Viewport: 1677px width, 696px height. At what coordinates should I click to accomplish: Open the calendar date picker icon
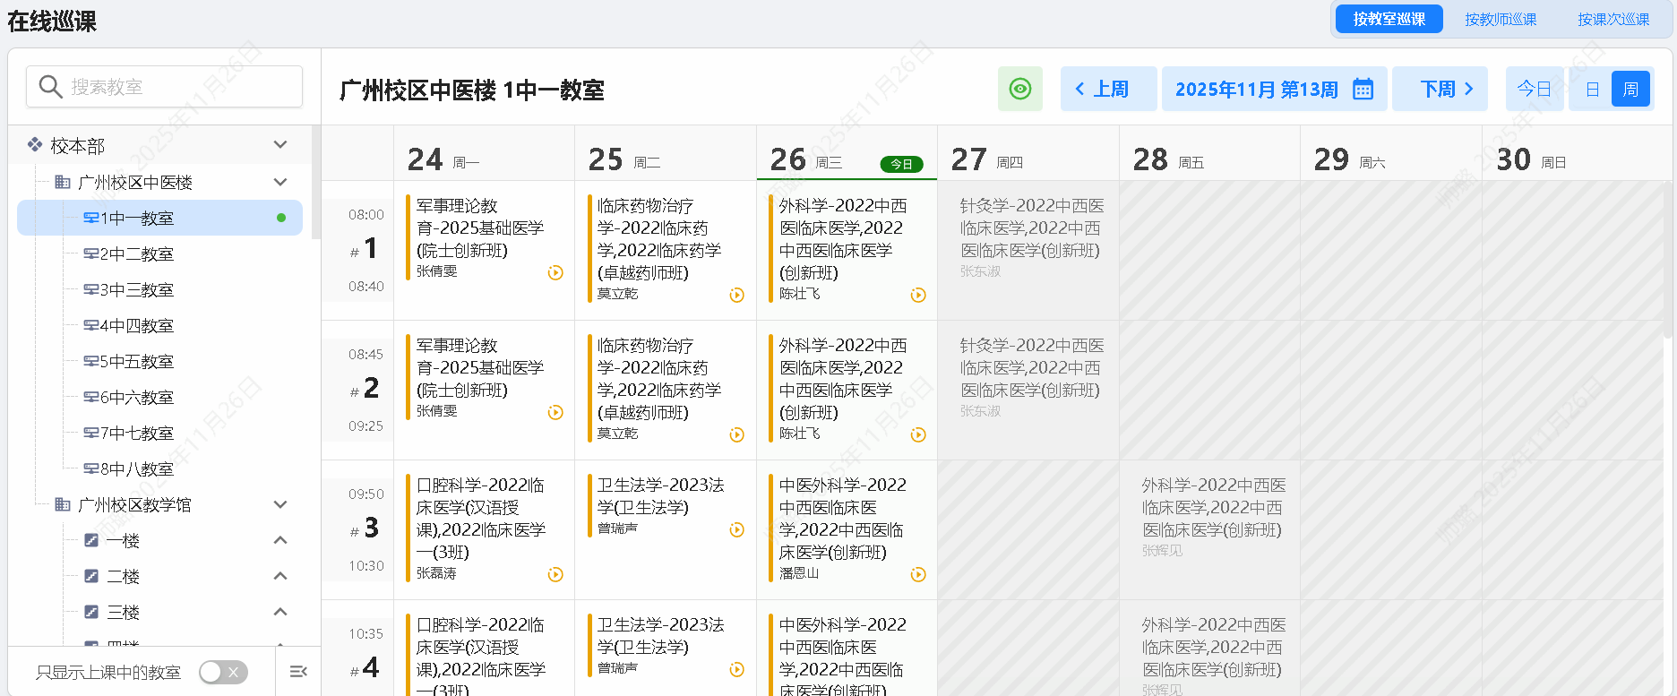point(1363,89)
